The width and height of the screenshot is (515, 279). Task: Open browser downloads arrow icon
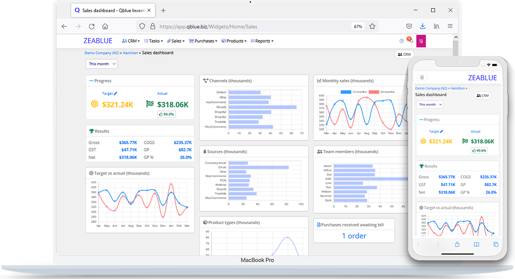[x=423, y=26]
